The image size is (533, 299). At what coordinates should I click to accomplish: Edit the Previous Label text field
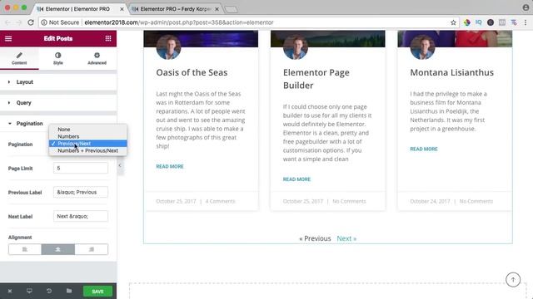coord(81,192)
